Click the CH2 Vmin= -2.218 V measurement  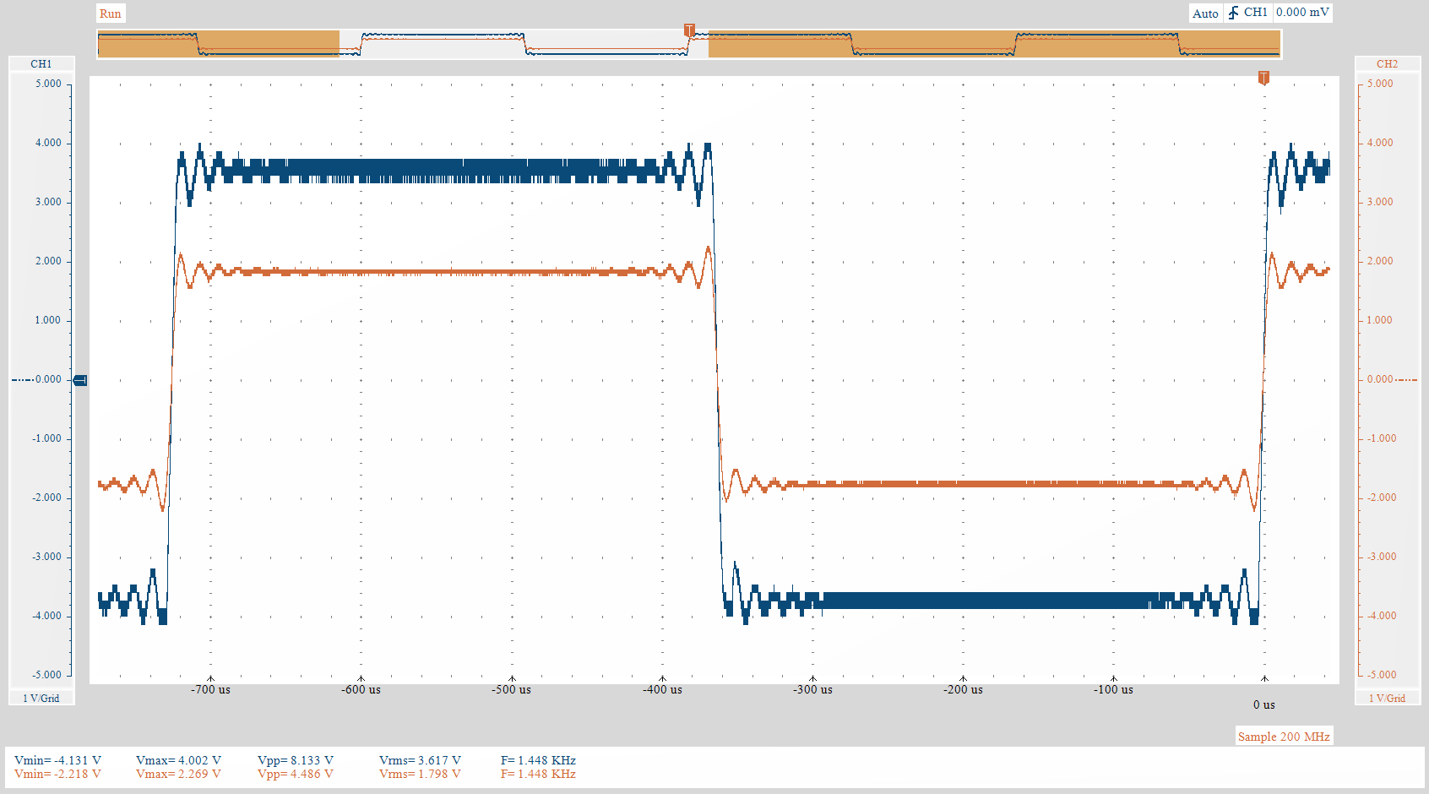coord(57,774)
